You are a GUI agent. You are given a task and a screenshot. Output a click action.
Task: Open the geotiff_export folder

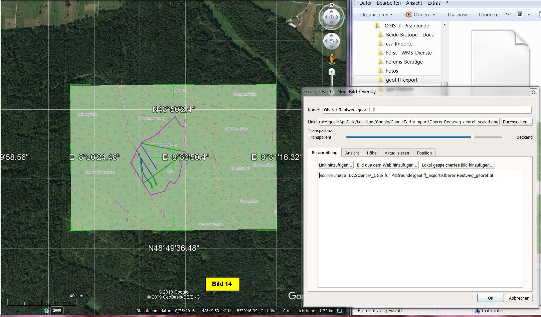pyautogui.click(x=401, y=80)
